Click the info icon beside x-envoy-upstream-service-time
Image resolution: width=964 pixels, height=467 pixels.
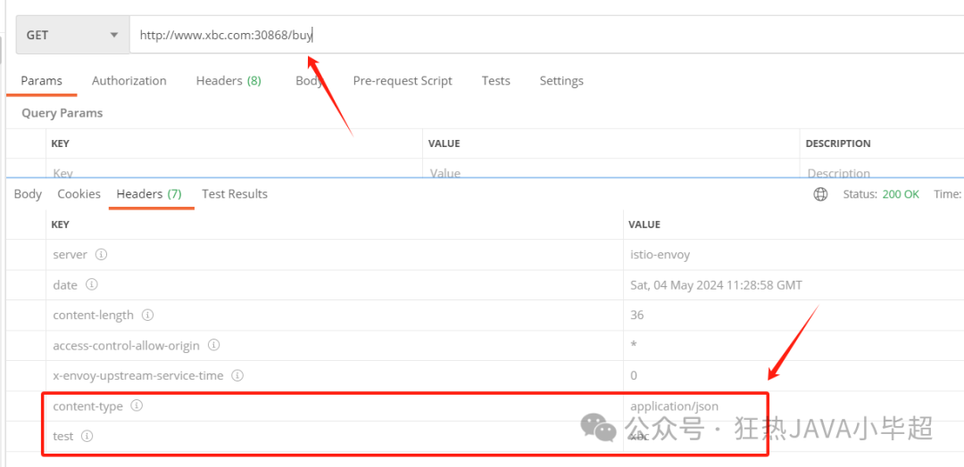(238, 375)
